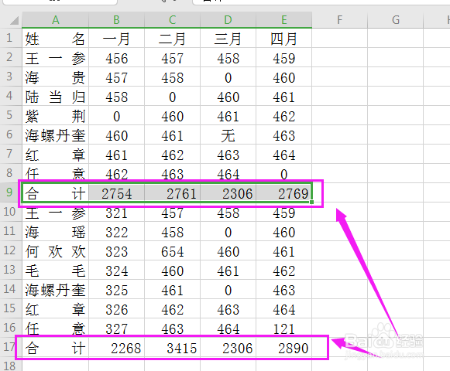Select cell 325 in row 14

point(116,290)
